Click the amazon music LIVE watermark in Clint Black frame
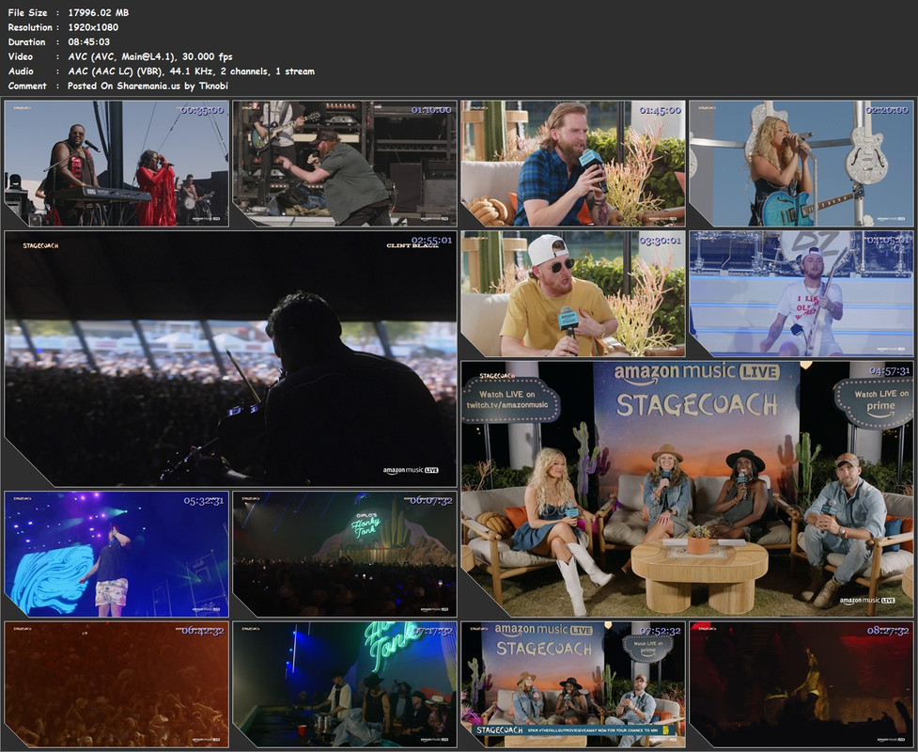The height and width of the screenshot is (752, 918). pos(411,470)
